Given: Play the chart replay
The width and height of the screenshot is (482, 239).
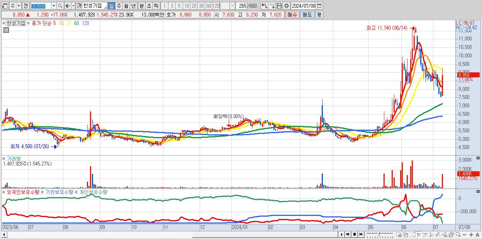Looking at the screenshot, I should point(341,234).
